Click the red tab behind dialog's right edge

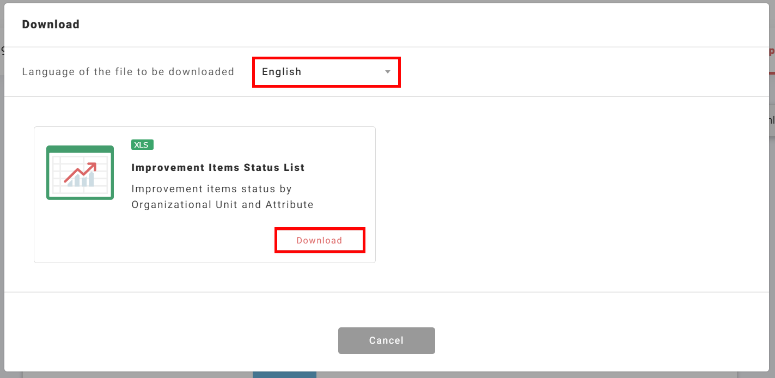tap(772, 53)
